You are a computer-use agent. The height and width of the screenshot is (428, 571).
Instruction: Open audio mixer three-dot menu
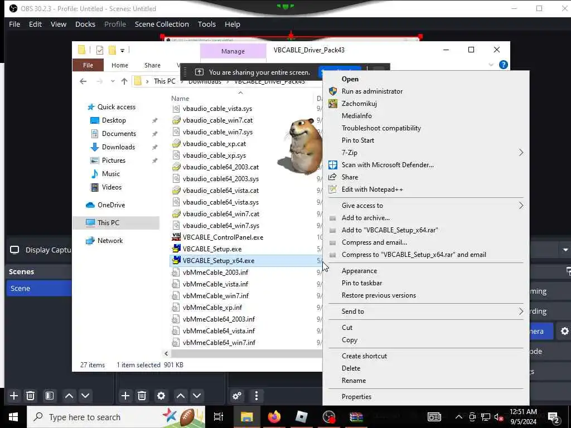tap(257, 396)
